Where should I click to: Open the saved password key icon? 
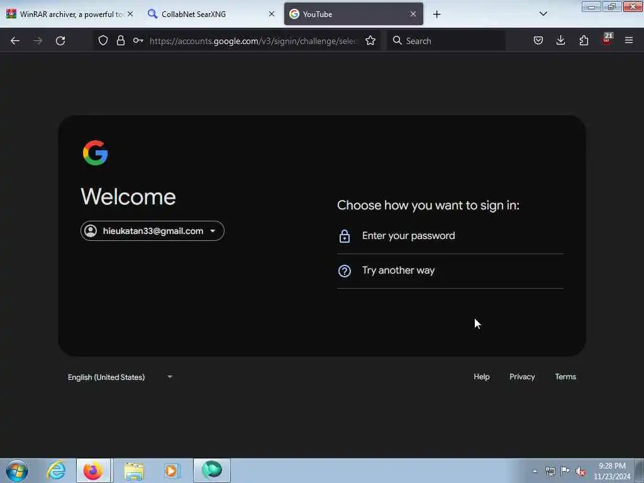[138, 40]
